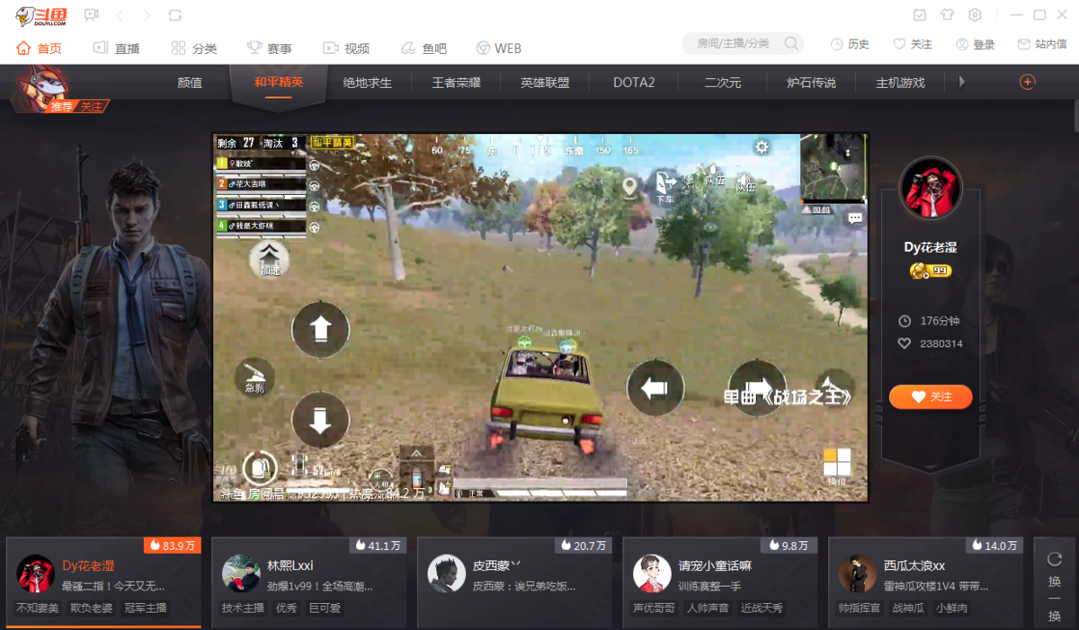1079x630 pixels.
Task: Select the 二次元 category
Action: tap(723, 83)
